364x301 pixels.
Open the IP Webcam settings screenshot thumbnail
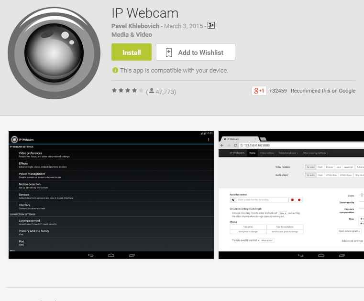click(x=111, y=195)
